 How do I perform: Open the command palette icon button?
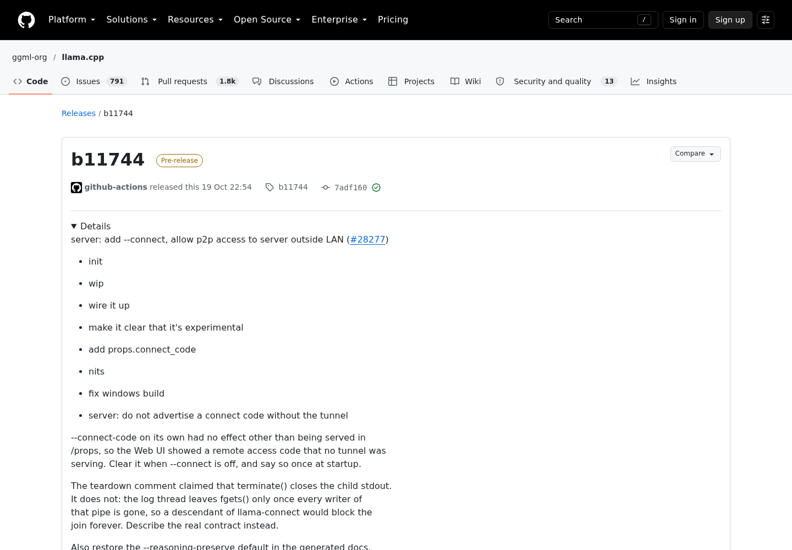(x=766, y=20)
